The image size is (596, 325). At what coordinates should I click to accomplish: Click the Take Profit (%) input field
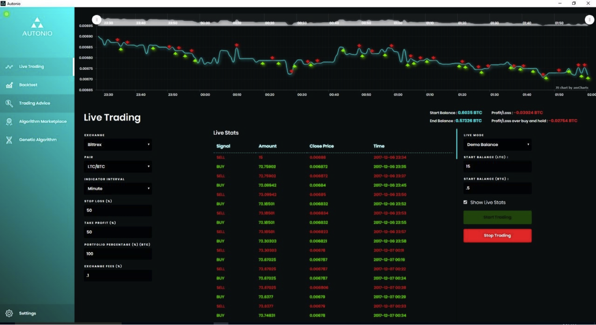tap(118, 232)
